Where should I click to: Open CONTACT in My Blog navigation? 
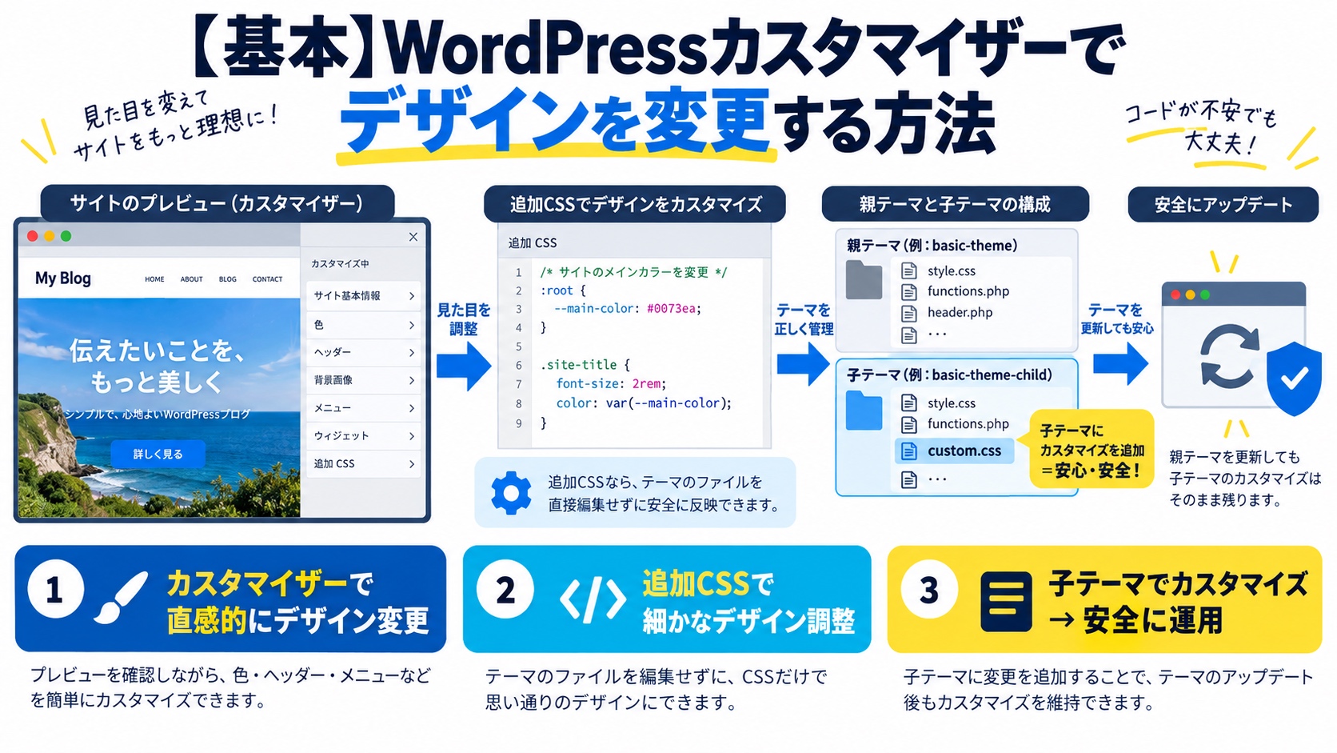(x=267, y=279)
